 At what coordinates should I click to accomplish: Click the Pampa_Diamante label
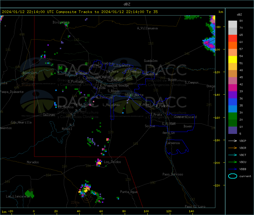point(12,92)
